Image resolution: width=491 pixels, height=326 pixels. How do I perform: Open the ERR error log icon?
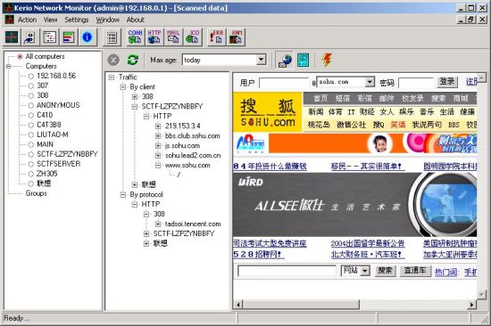[216, 37]
